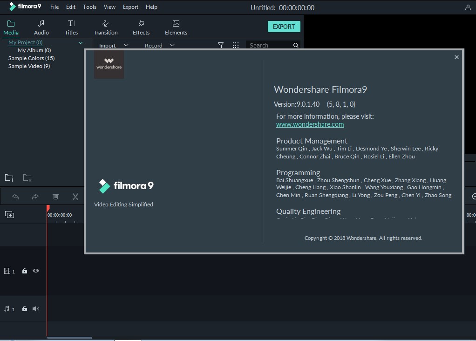Click the timeline horizontal scrollbar
476x341 pixels.
(69, 337)
